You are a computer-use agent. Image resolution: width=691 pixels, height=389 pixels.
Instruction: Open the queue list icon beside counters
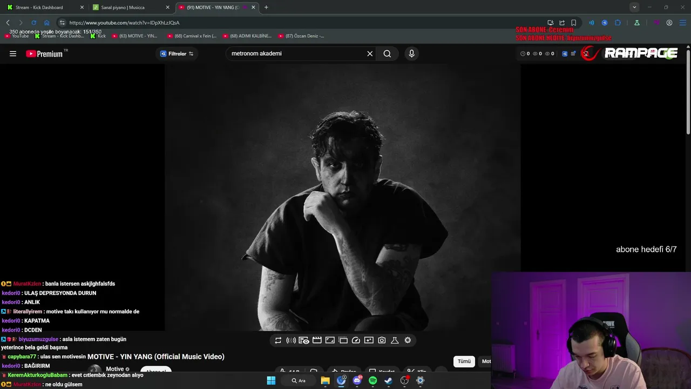pyautogui.click(x=573, y=53)
